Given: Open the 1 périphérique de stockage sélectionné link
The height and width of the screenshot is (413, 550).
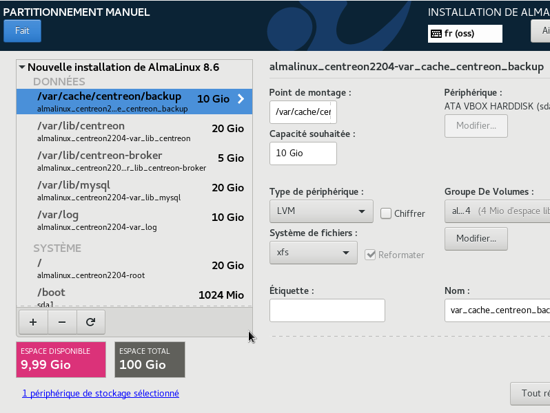Looking at the screenshot, I should [x=101, y=394].
